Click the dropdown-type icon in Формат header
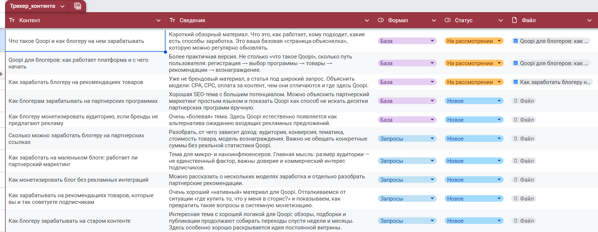 [381, 20]
